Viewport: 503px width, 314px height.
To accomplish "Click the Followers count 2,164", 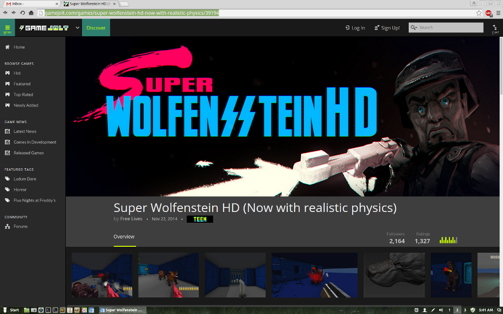I will pos(397,241).
